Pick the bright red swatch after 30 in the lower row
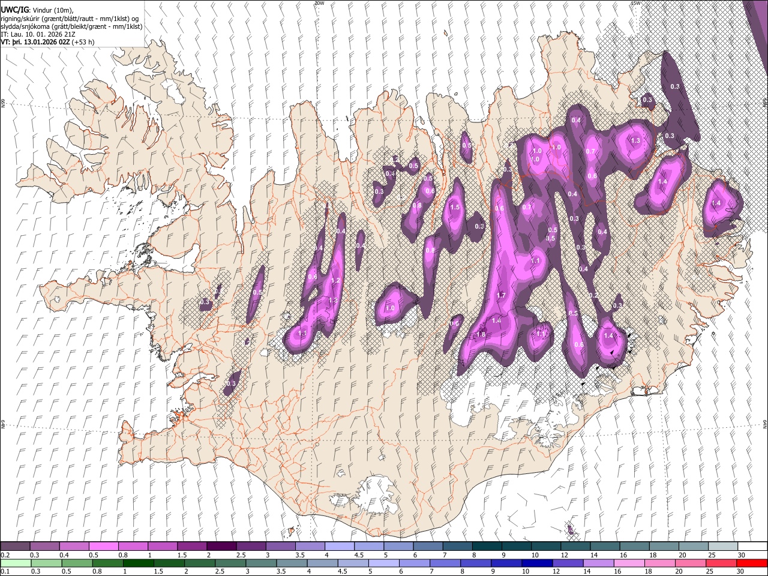The height and width of the screenshot is (576, 768). pyautogui.click(x=752, y=563)
